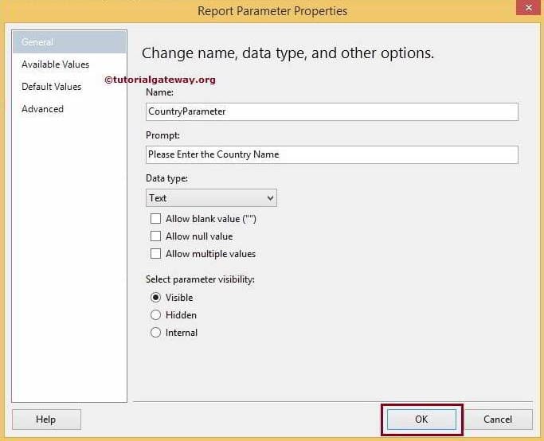Image resolution: width=544 pixels, height=441 pixels.
Task: Select the Visible radio button
Action: (155, 298)
